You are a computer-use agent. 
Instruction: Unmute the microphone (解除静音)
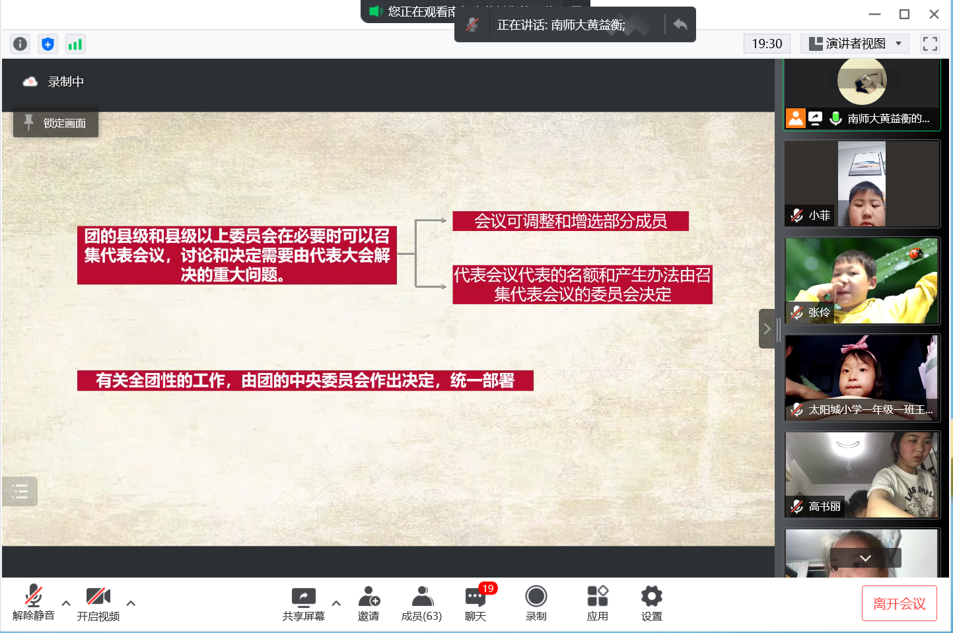click(34, 603)
